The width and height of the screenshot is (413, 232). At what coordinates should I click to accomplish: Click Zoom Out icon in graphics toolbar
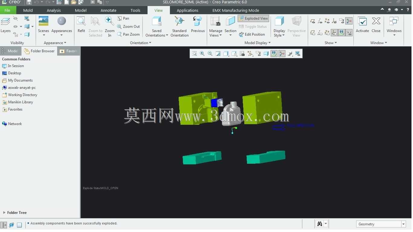pos(210,53)
